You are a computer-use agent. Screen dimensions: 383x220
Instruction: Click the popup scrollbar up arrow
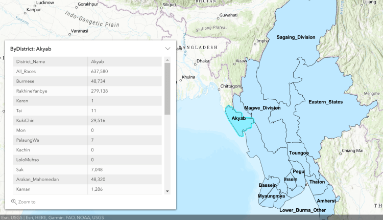pyautogui.click(x=167, y=60)
